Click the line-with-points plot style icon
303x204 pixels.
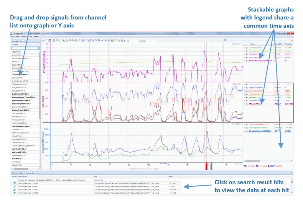tap(102, 40)
